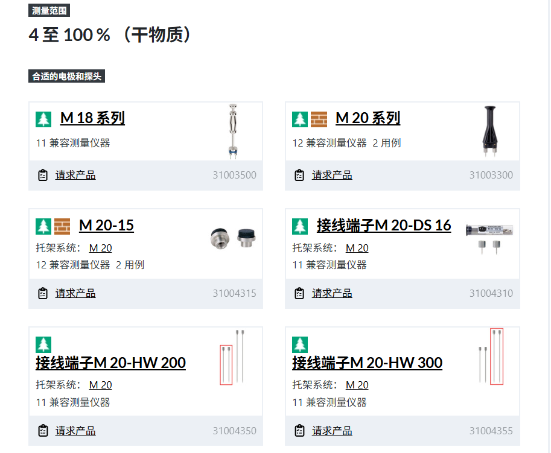The height and width of the screenshot is (453, 551).
Task: Click the M 20 bracket link under M 20-HW 300
Action: pos(357,385)
